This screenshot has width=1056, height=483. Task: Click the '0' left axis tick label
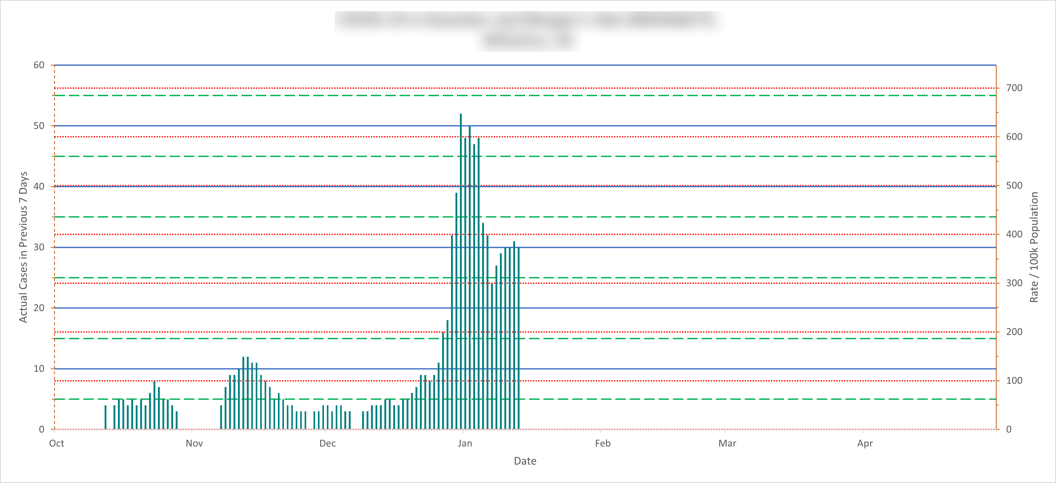tap(41, 429)
